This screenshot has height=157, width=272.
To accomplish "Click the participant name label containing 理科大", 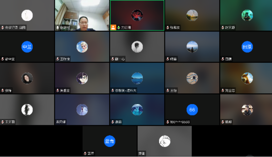I will pyautogui.click(x=126, y=91).
